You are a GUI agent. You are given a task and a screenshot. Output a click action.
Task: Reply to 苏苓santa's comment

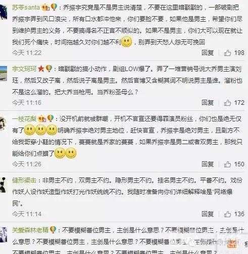[x=208, y=53]
